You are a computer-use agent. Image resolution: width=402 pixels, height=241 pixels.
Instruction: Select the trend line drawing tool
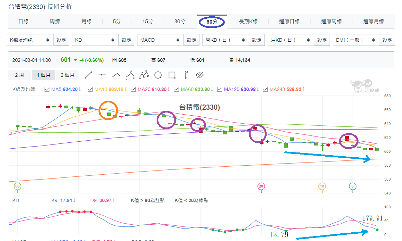(x=88, y=75)
